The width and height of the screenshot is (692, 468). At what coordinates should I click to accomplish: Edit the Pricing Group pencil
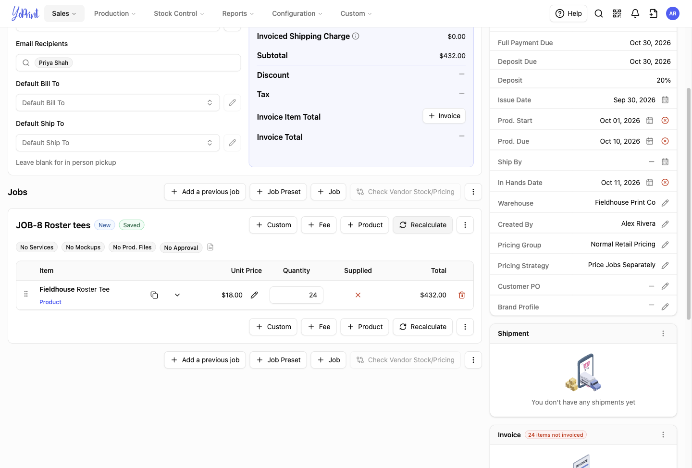point(665,245)
